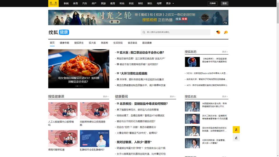
Task: Open article 药品也怕热
Action: 136,127
